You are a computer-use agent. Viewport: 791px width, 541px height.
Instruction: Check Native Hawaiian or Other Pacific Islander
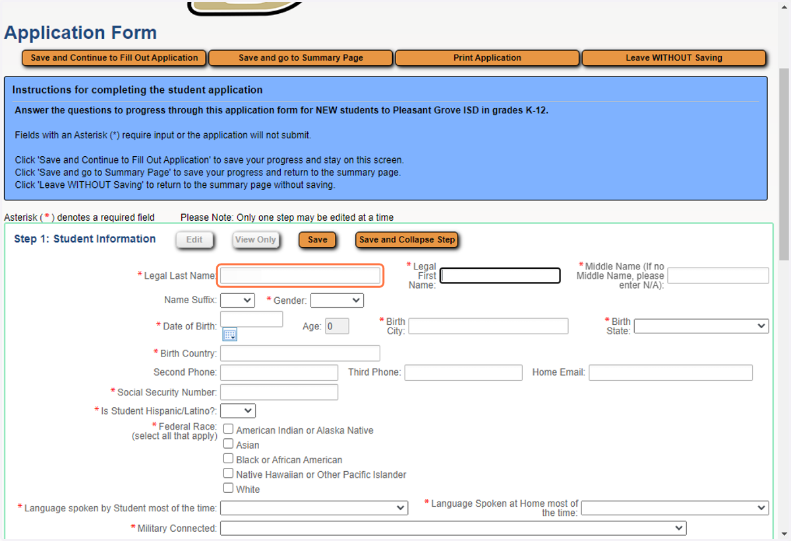(228, 474)
